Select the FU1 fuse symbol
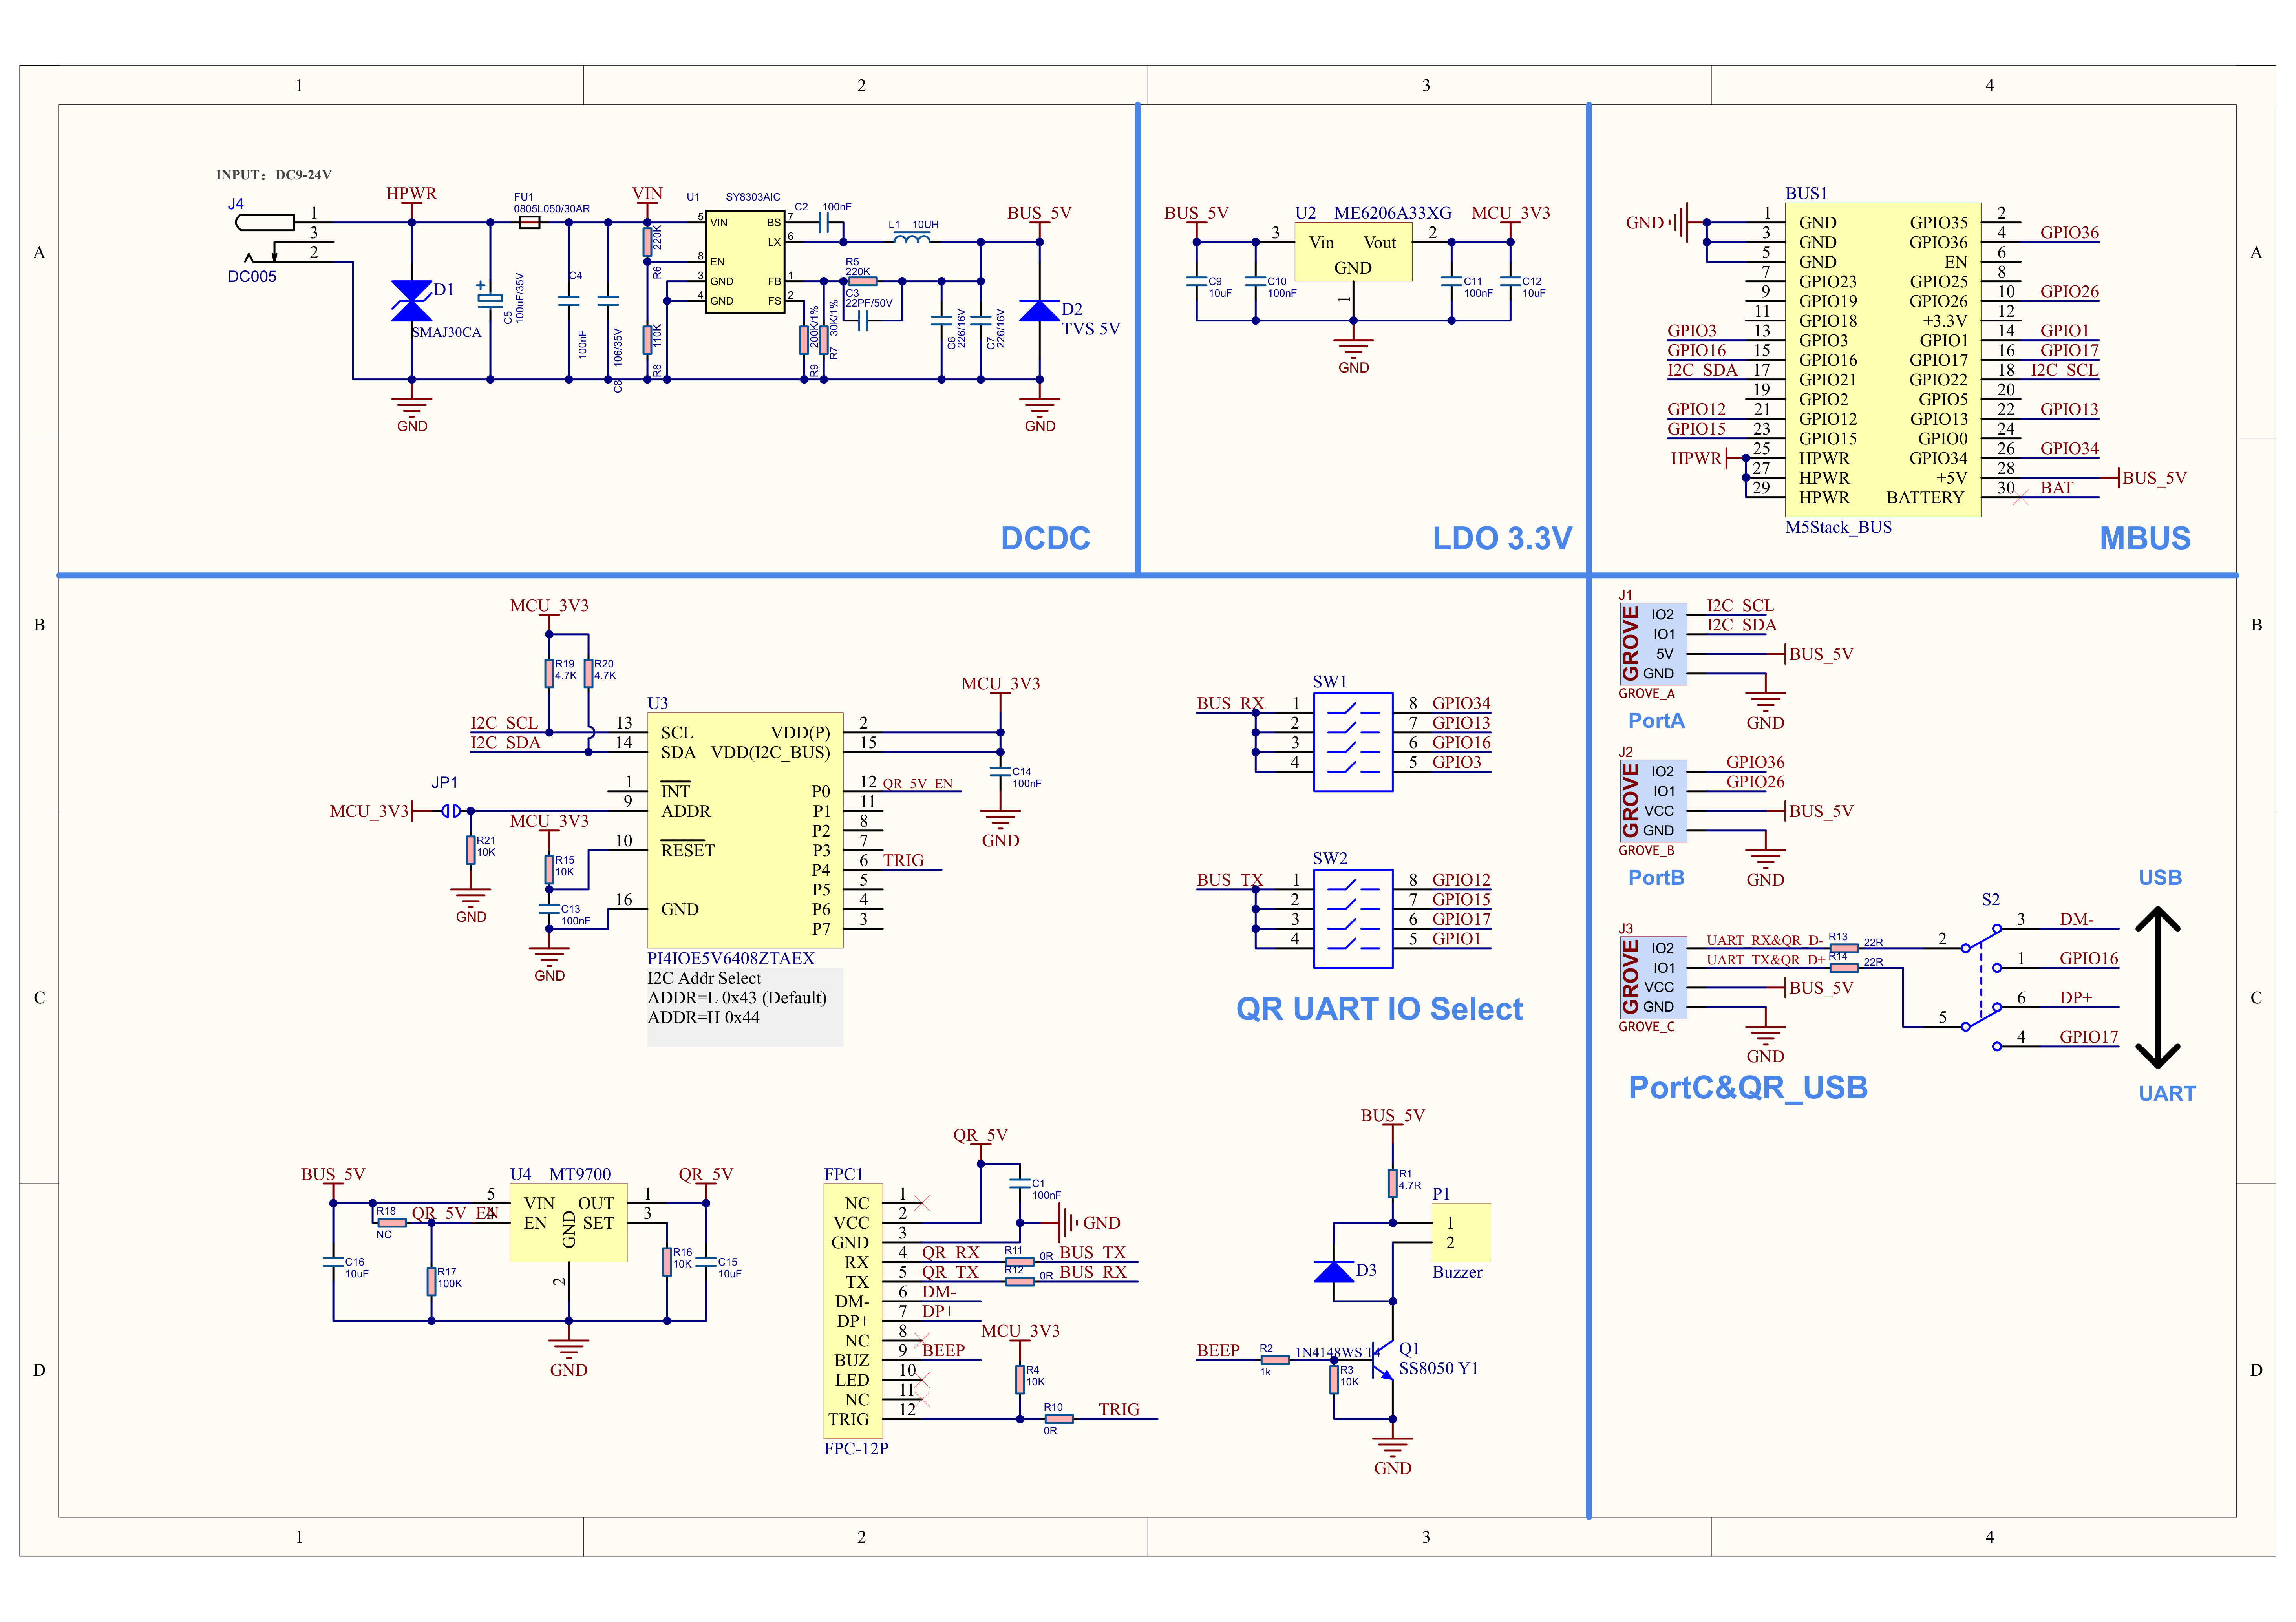 (x=530, y=222)
